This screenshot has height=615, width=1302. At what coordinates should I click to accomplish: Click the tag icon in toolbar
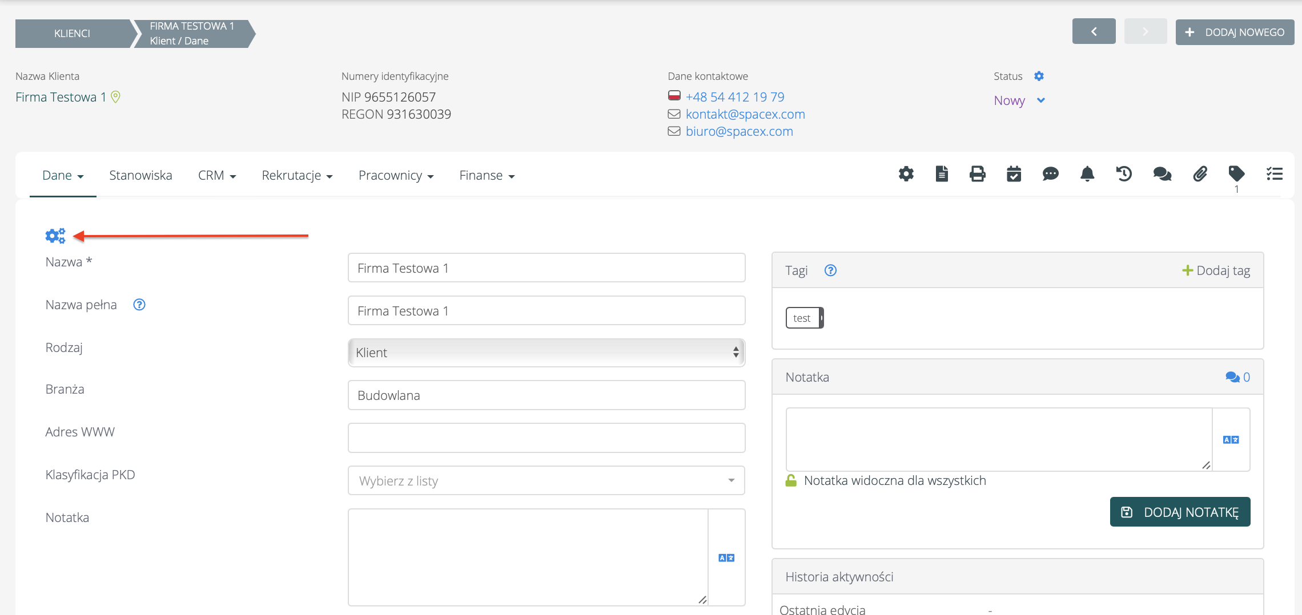point(1236,173)
